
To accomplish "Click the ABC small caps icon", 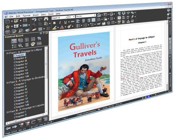I will click(72, 22).
